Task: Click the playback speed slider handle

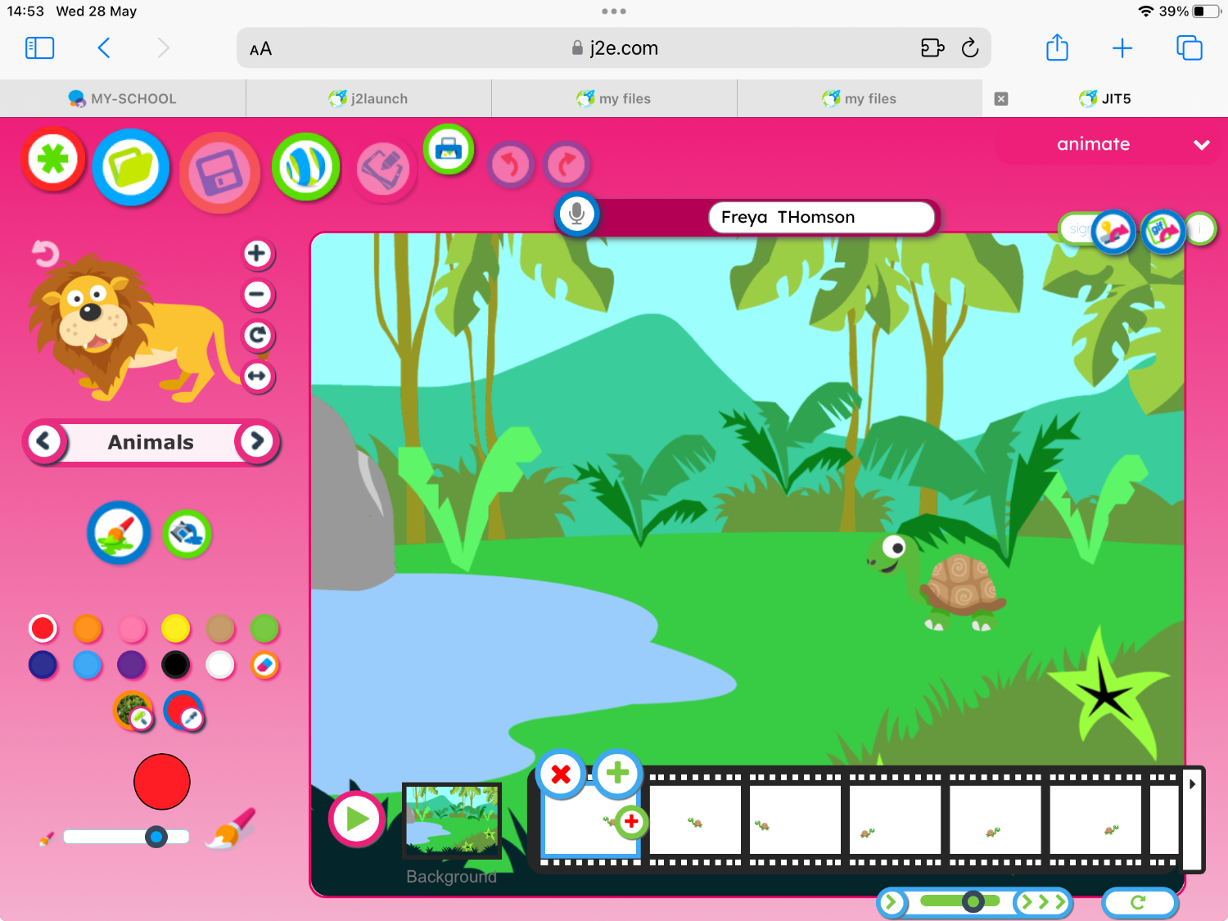Action: coord(973,902)
